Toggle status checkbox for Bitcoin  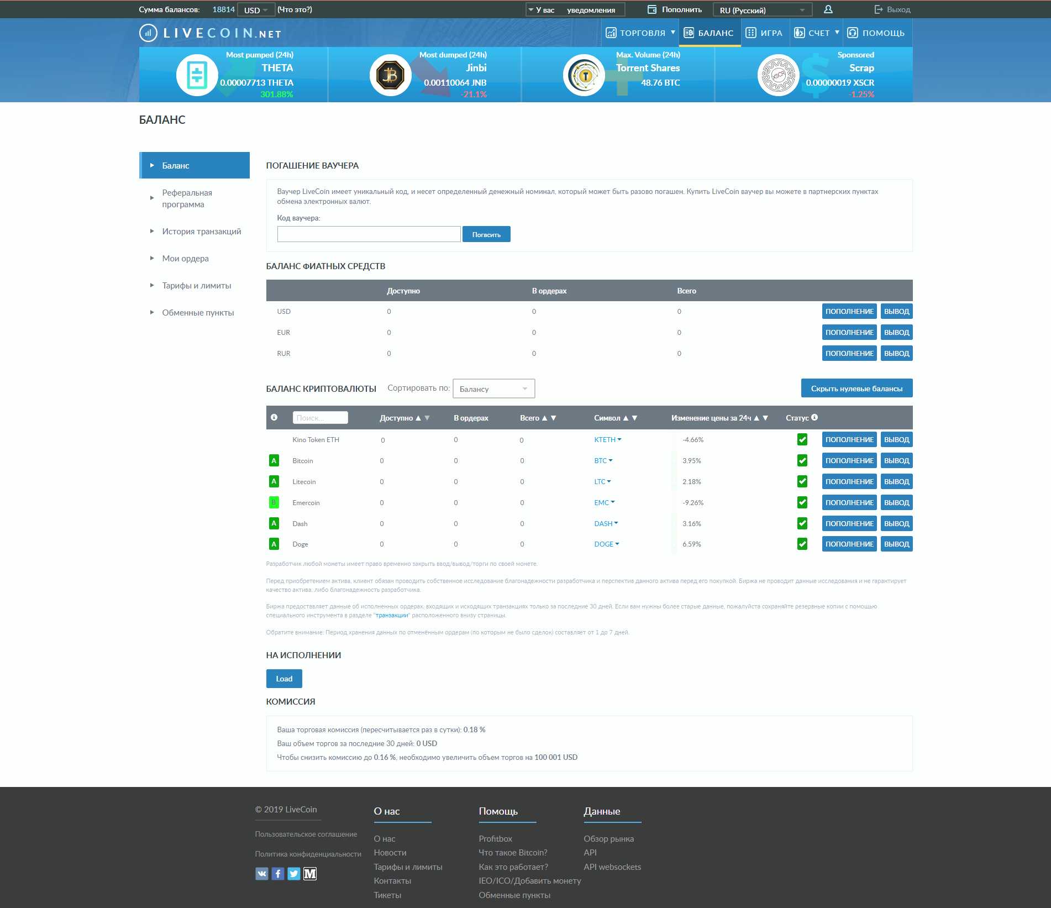point(802,460)
